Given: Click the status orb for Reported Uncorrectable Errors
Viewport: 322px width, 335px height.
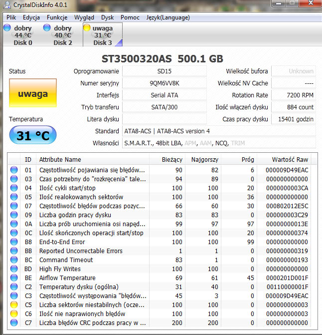Looking at the screenshot, I should (x=14, y=251).
